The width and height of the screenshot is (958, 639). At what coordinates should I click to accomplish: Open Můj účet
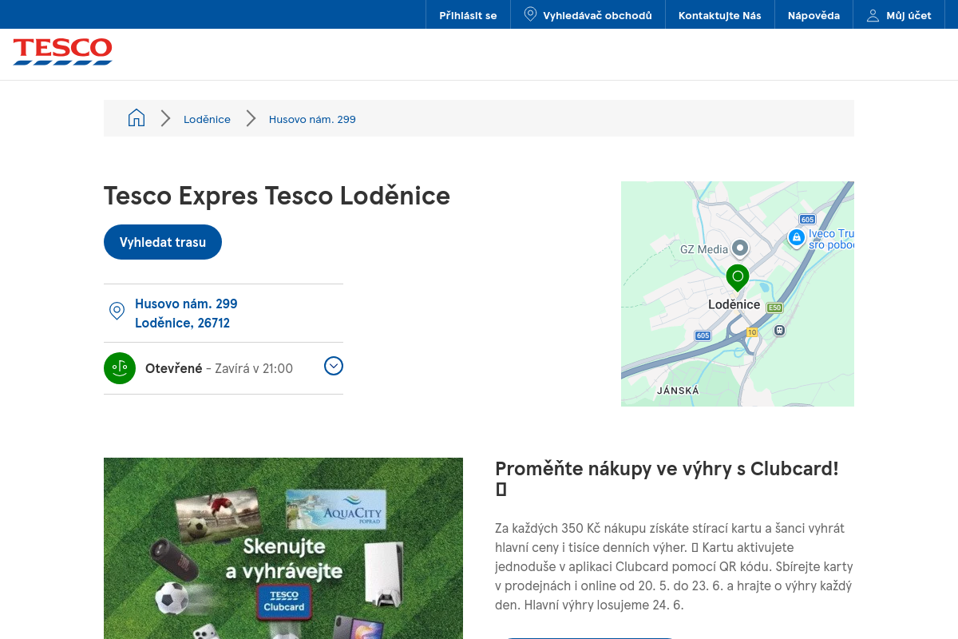point(899,15)
